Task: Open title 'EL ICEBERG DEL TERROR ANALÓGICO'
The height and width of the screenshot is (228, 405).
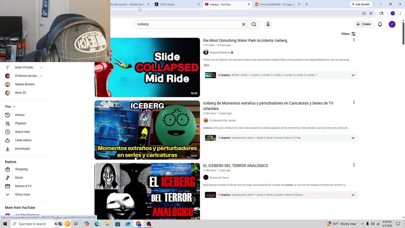Action: tap(235, 166)
